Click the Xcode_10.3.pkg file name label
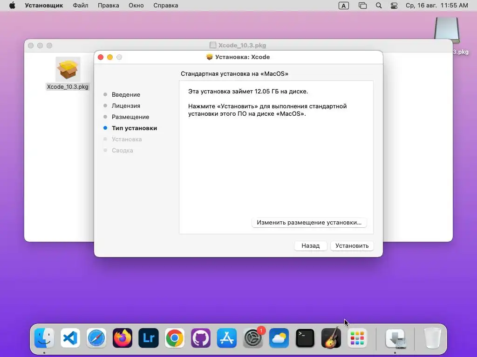This screenshot has width=477, height=357. tap(68, 87)
